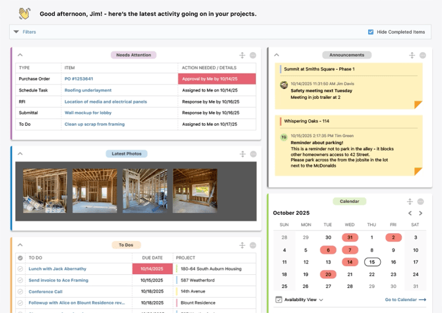Image resolution: width=442 pixels, height=313 pixels.
Task: Click Jim Davis avatar in announcement
Action: click(284, 85)
